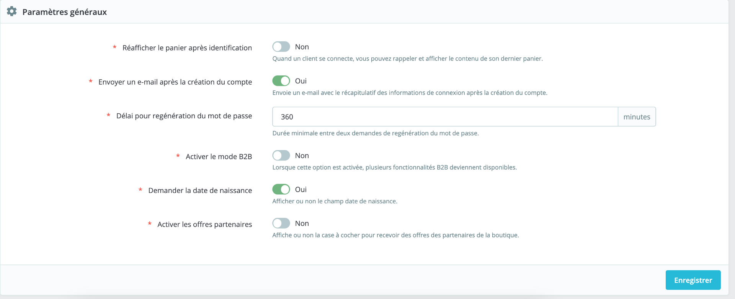Click help text 'Envoie un e-mail avec le récapitulatif...'

click(x=410, y=93)
